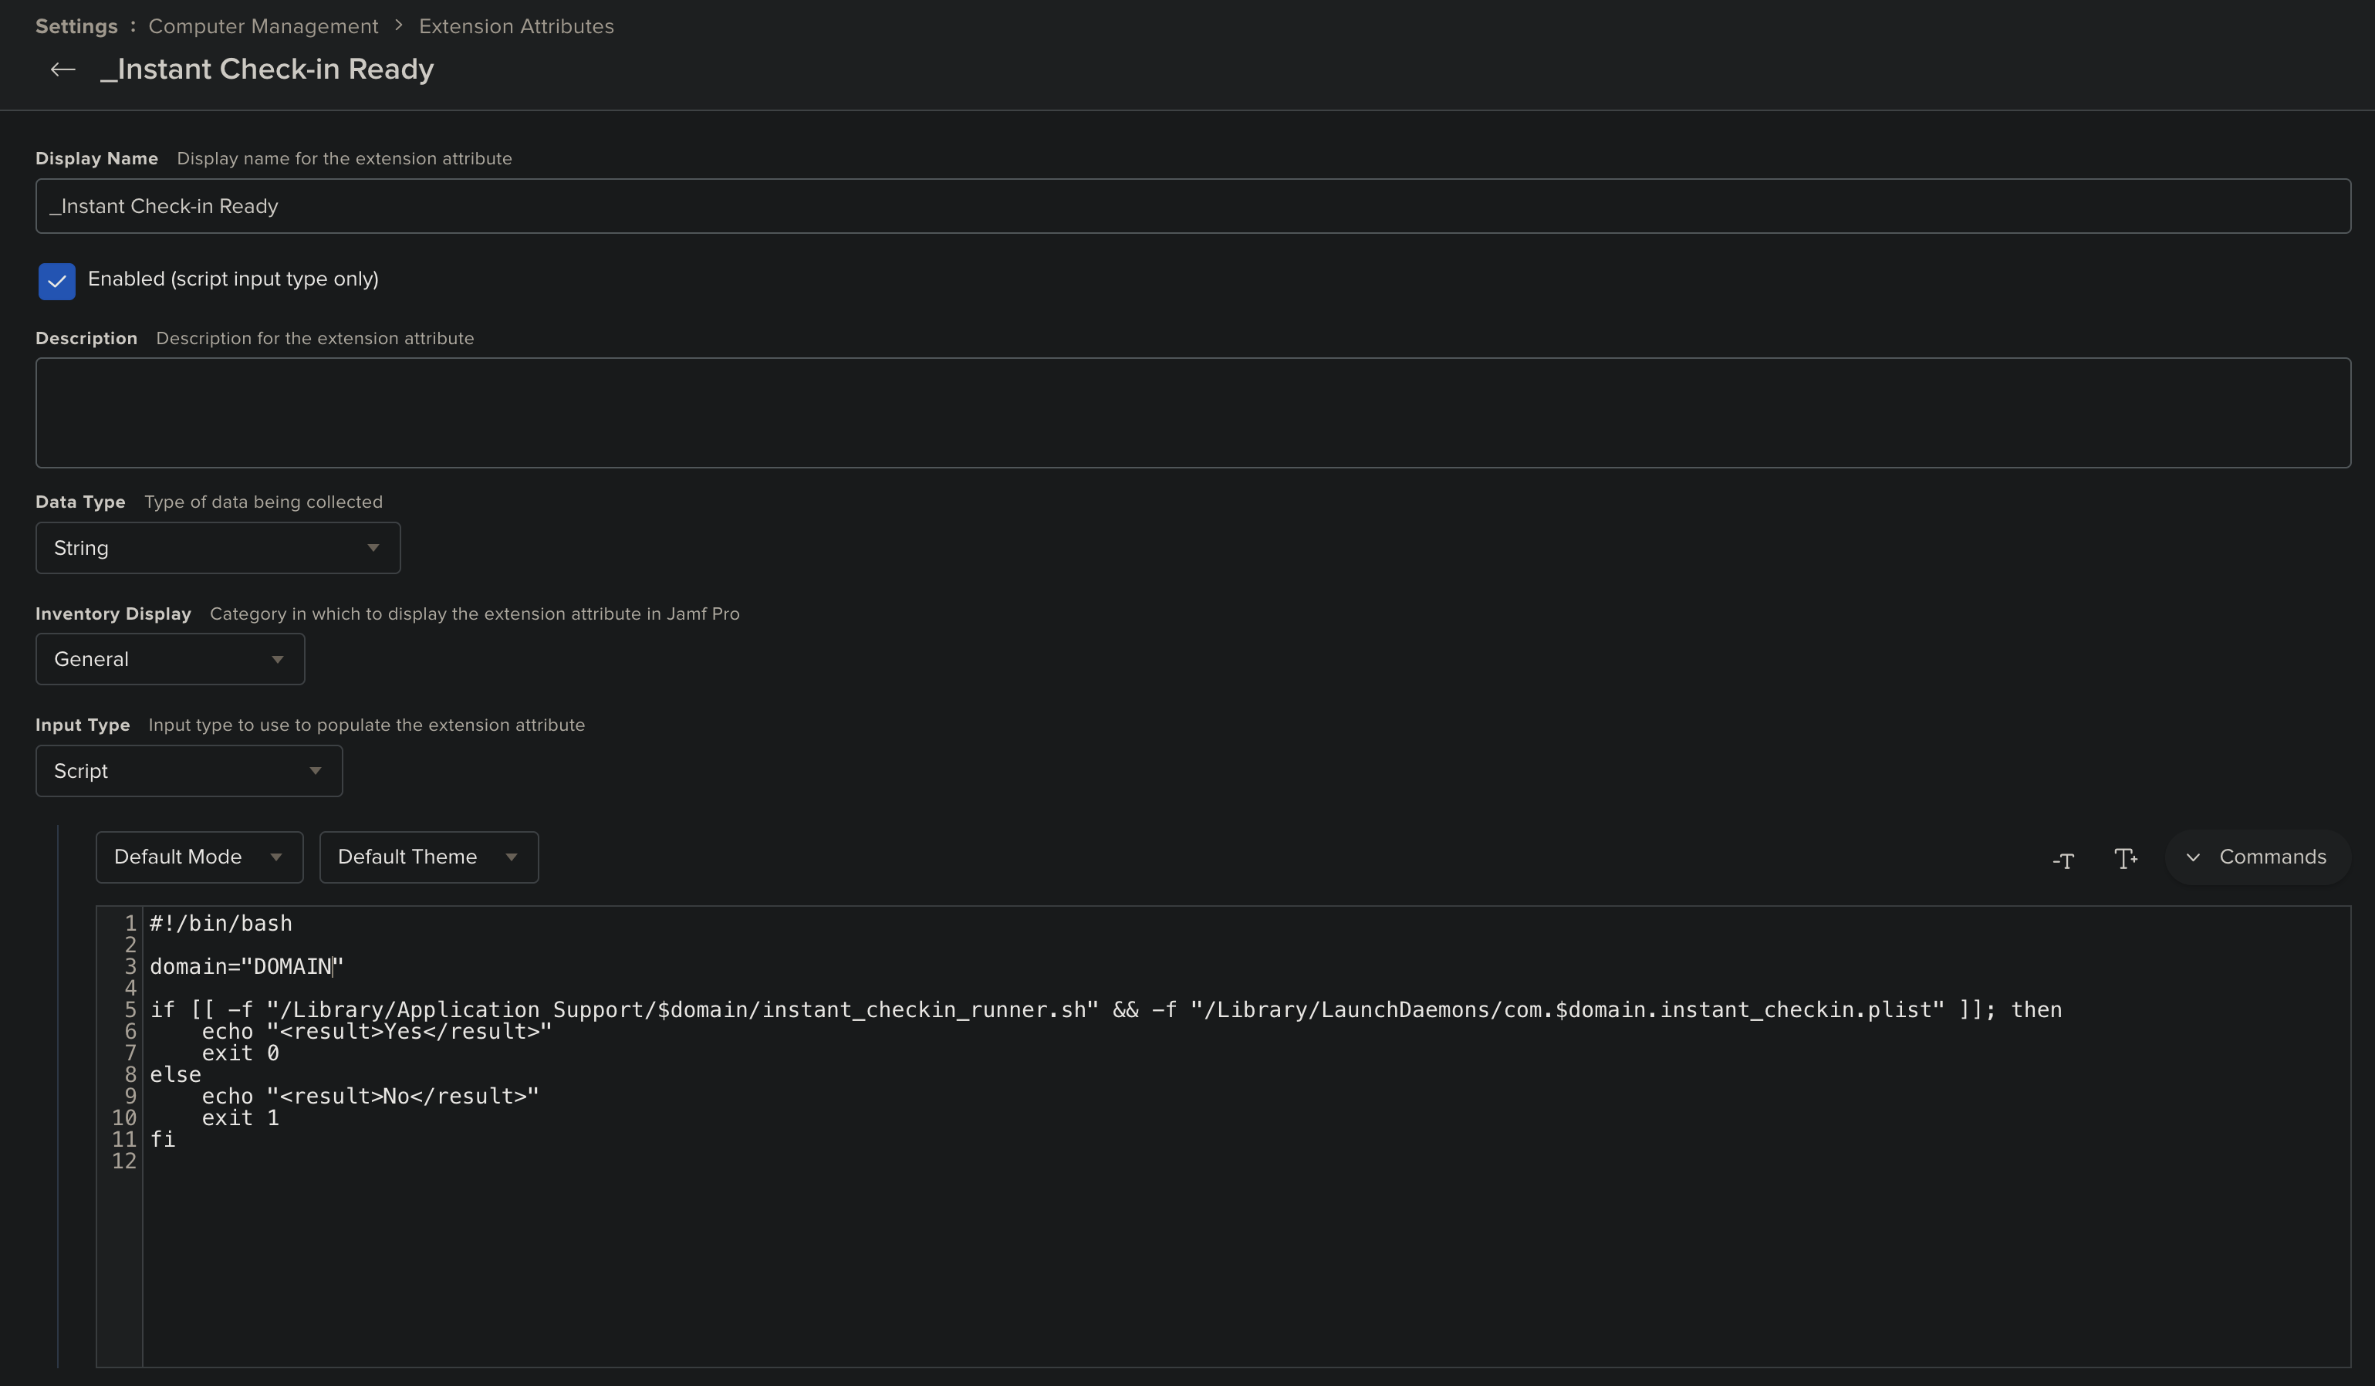Go to Computer Management breadcrumb
The image size is (2375, 1386).
coord(263,26)
